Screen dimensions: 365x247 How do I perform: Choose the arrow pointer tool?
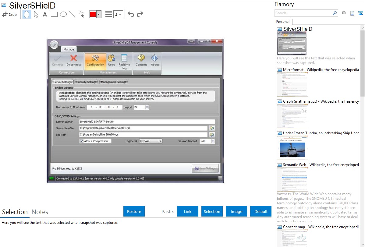coord(36,14)
